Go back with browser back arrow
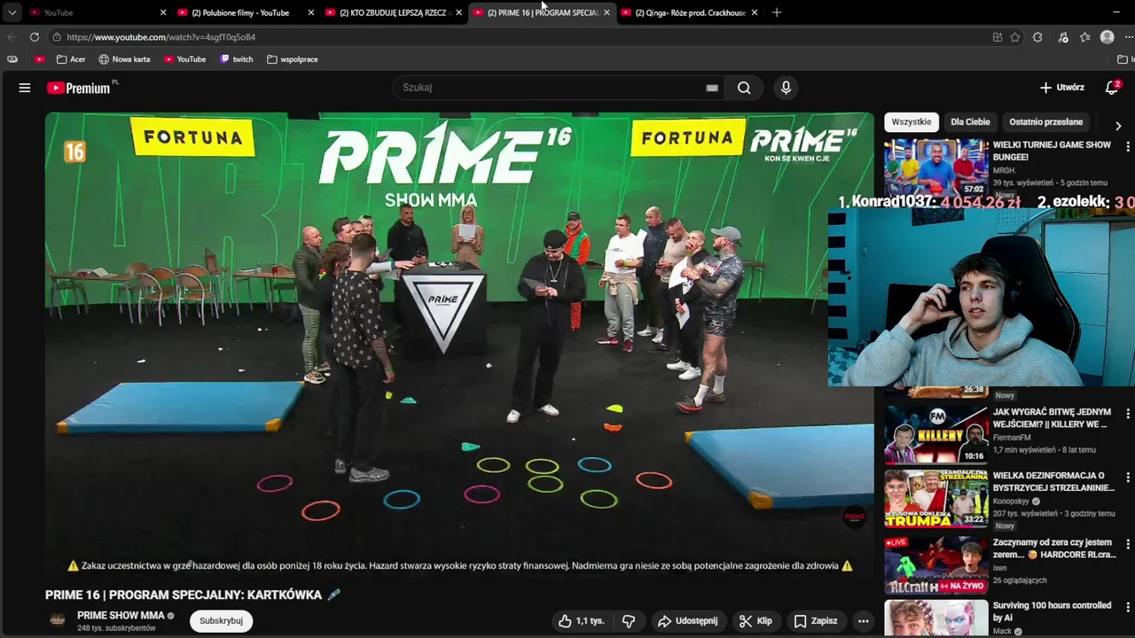This screenshot has height=638, width=1135. coord(12,37)
